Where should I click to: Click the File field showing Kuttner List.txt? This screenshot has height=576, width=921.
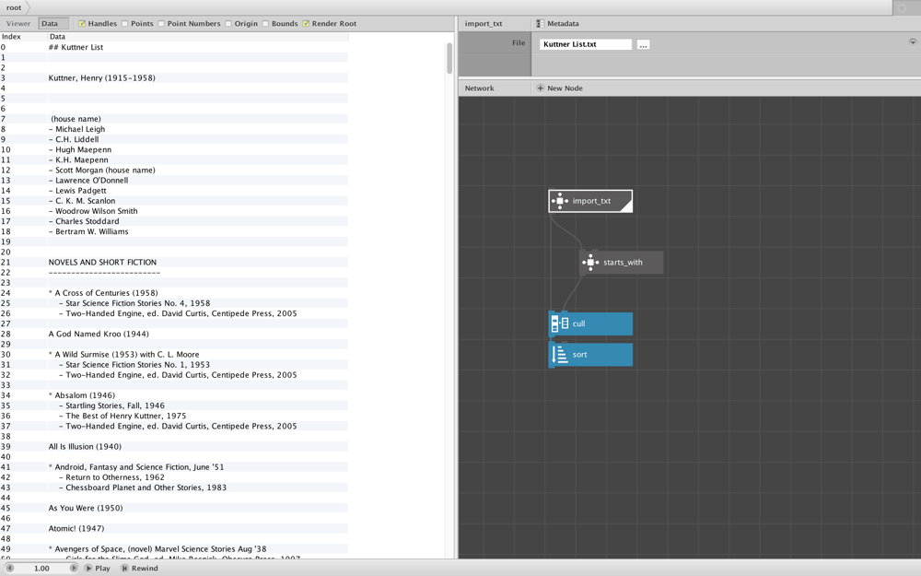pyautogui.click(x=586, y=44)
